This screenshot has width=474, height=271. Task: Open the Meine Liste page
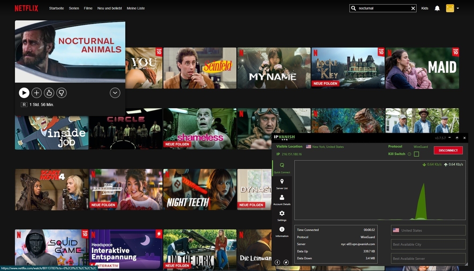click(x=136, y=8)
